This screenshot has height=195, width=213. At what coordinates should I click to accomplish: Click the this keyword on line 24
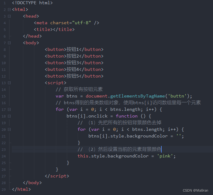pos(83,156)
